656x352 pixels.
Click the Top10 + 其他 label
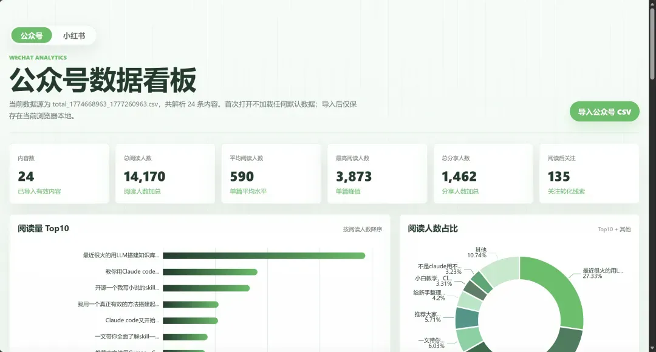pyautogui.click(x=613, y=229)
